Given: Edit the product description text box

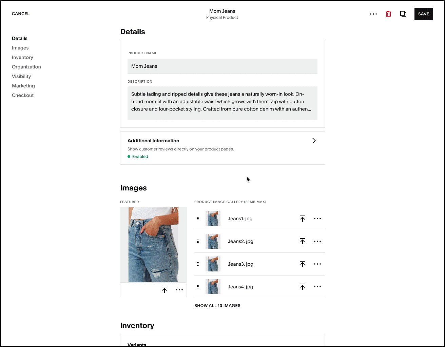Looking at the screenshot, I should point(222,103).
